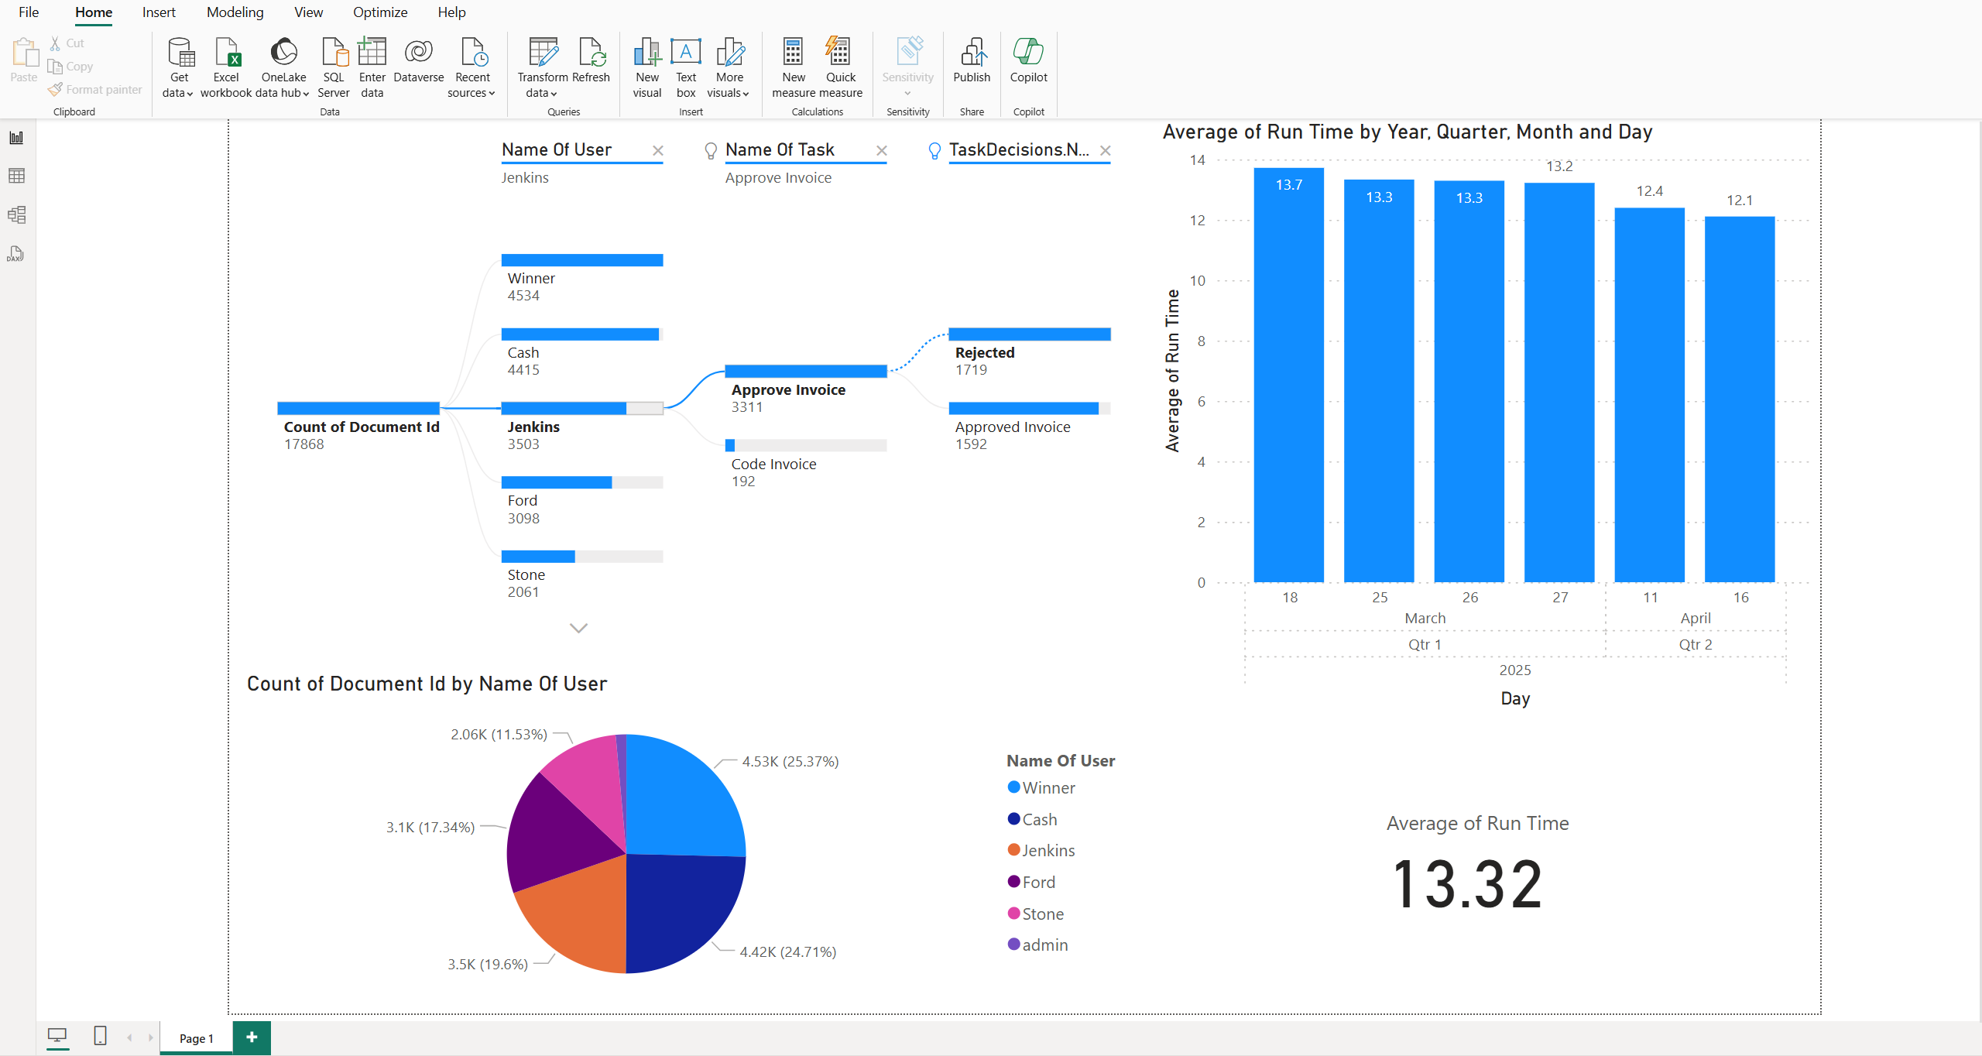This screenshot has height=1056, width=1982.
Task: Click the Stone legend color dot
Action: tap(1013, 914)
